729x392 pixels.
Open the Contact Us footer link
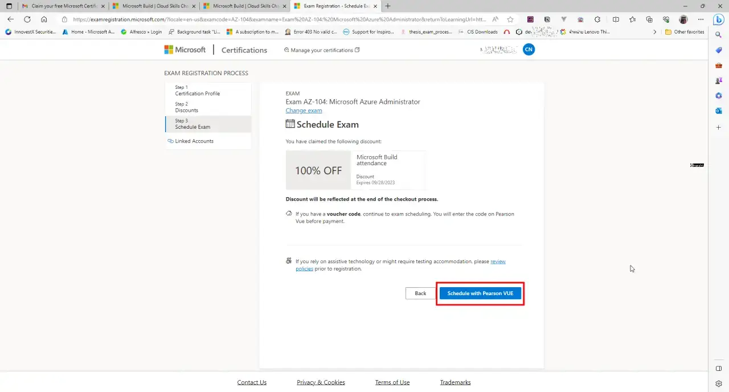tap(252, 382)
